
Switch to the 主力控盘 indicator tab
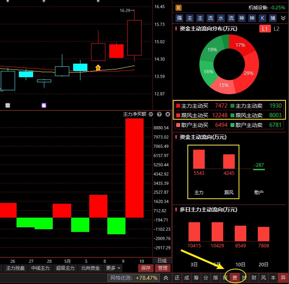point(15,268)
